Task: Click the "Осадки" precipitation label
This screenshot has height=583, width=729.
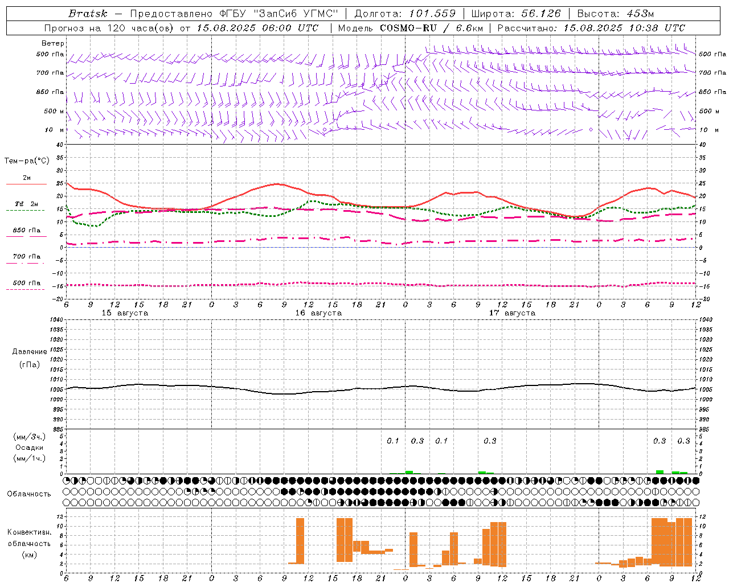Action: tap(30, 447)
